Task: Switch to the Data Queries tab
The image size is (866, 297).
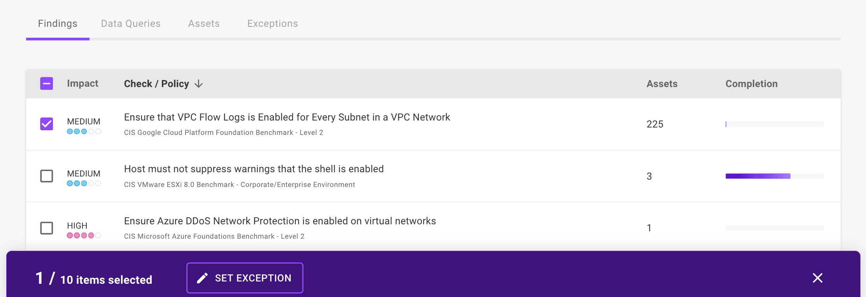Action: click(130, 23)
